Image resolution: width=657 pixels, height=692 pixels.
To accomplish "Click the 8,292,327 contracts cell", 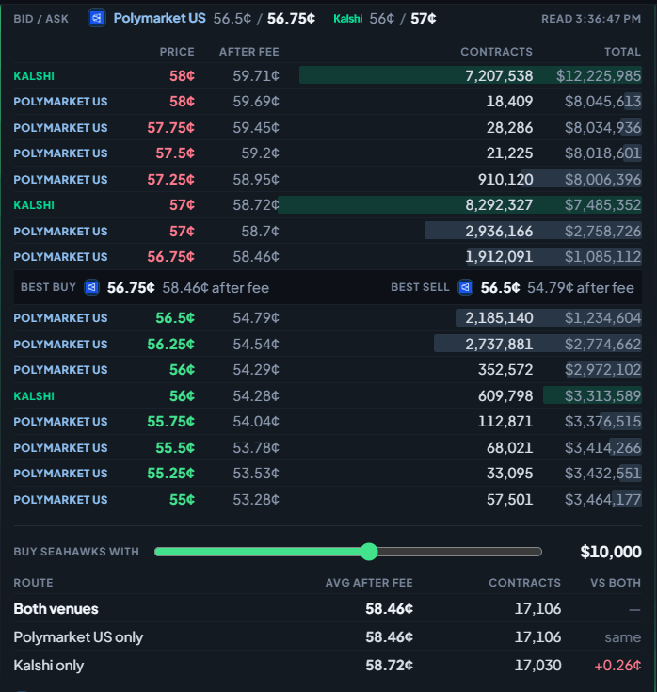I will 499,205.
